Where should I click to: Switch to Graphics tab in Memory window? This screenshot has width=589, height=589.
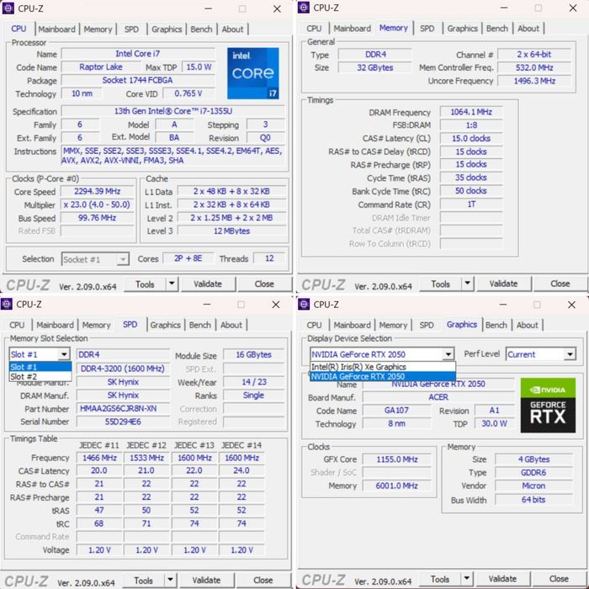point(463,28)
